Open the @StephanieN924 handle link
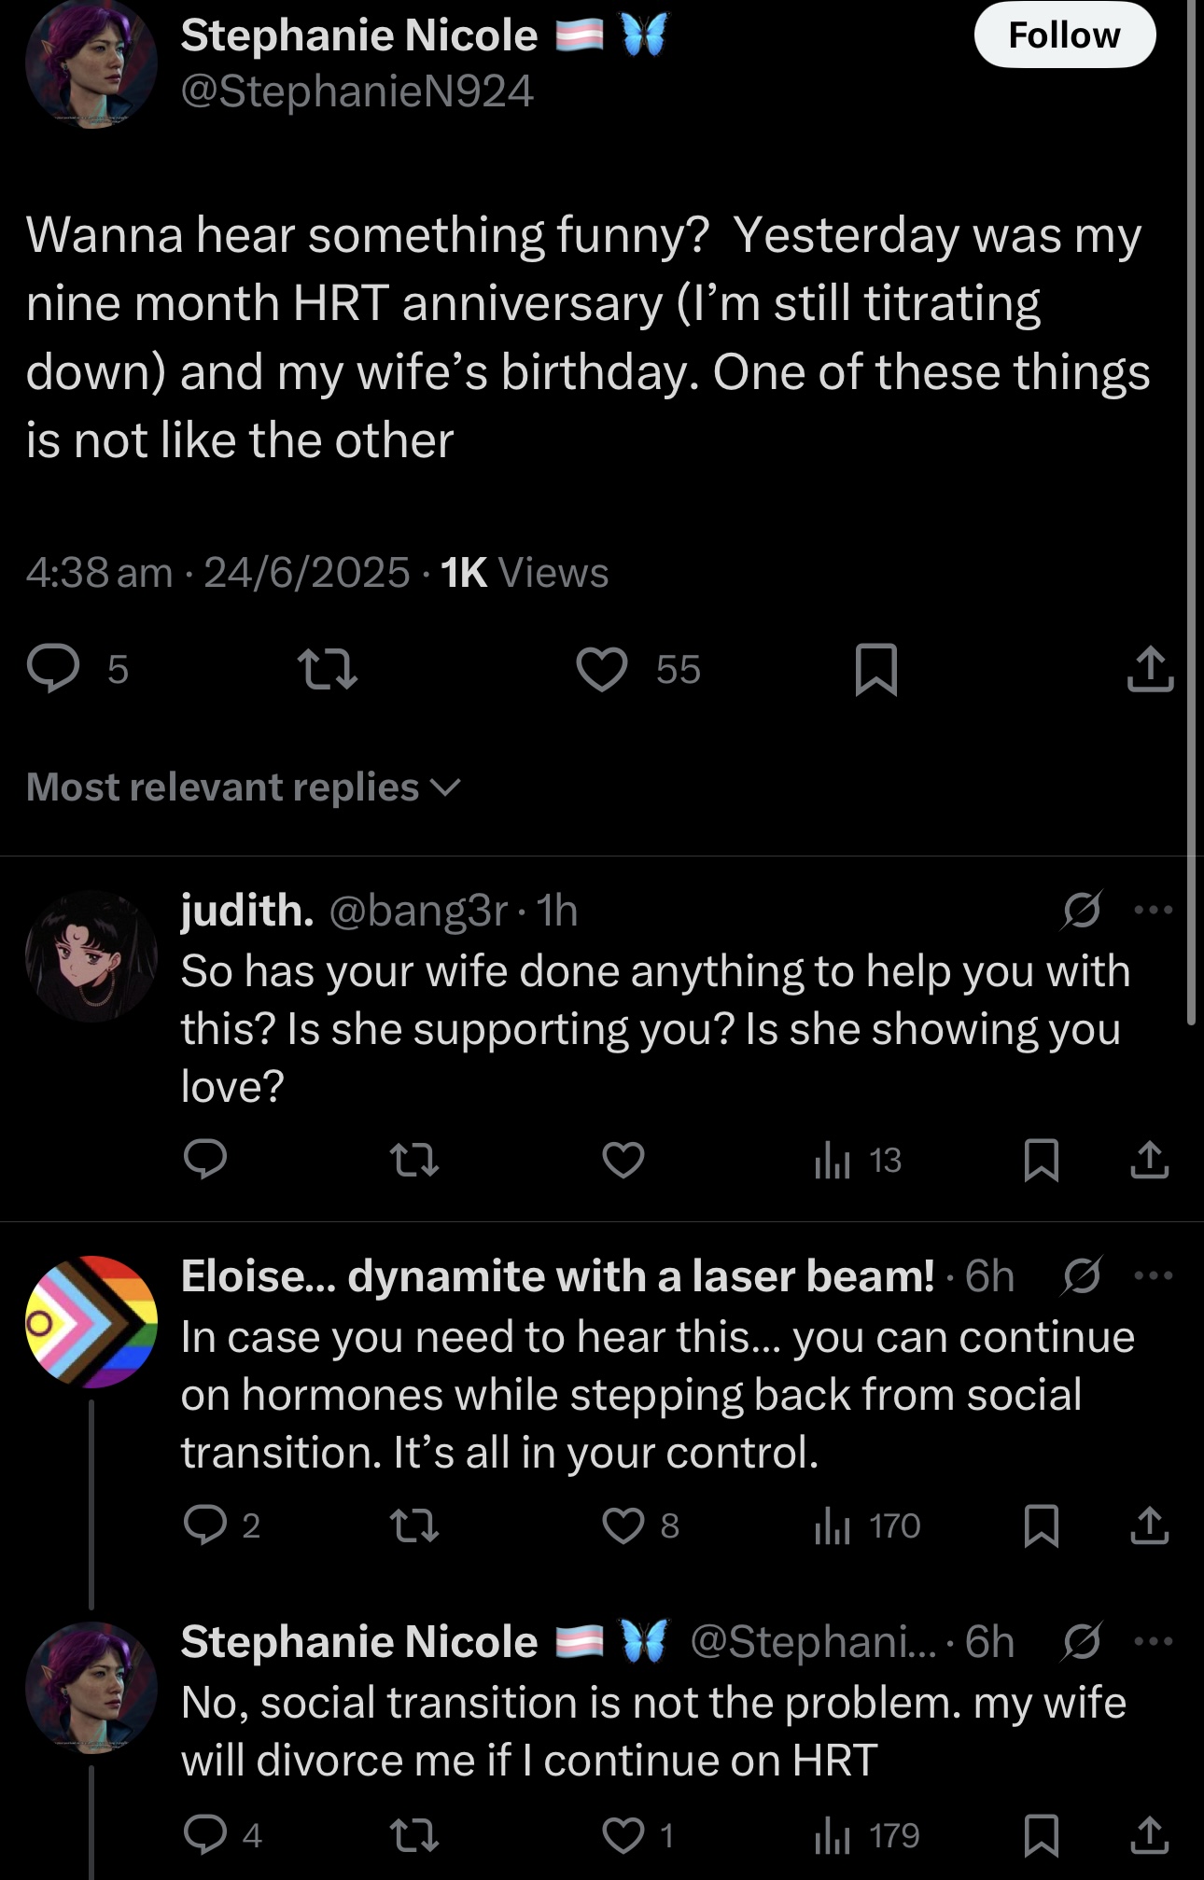1204x1880 pixels. (357, 91)
